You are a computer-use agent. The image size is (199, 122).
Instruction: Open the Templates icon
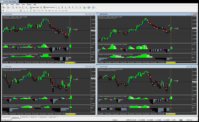pos(93,8)
